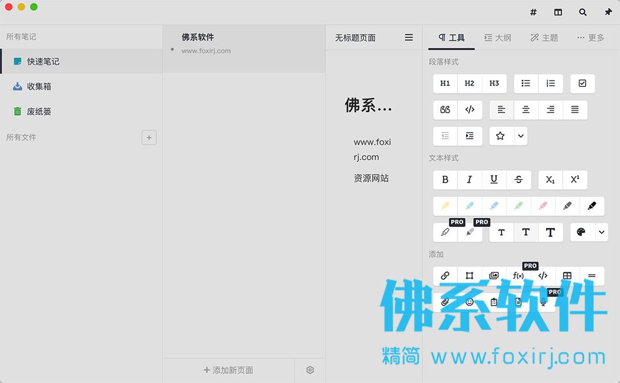Justify the text

(575, 110)
